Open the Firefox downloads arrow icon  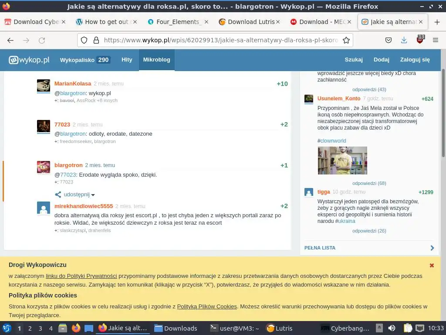(404, 40)
